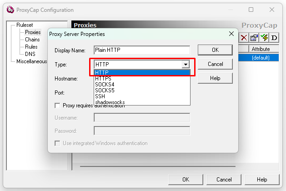The image size is (286, 191).
Task: Select Miscellaneous in the tree
Action: pyautogui.click(x=31, y=61)
